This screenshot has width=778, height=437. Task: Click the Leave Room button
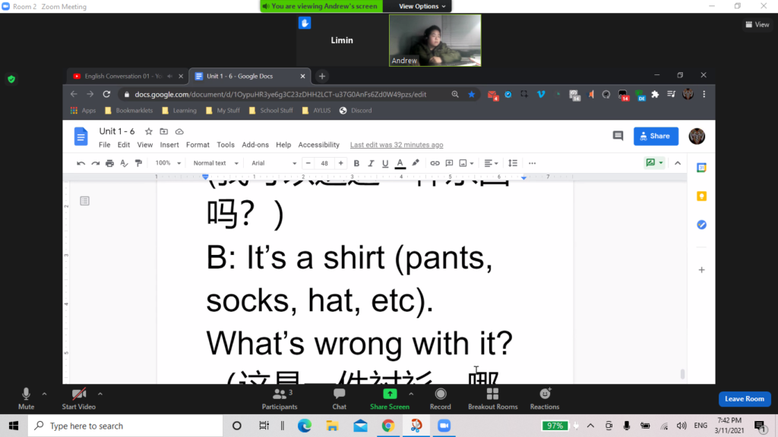745,399
